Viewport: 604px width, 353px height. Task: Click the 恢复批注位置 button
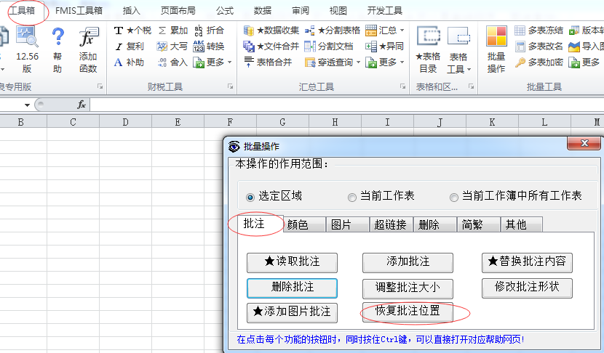[x=408, y=312]
